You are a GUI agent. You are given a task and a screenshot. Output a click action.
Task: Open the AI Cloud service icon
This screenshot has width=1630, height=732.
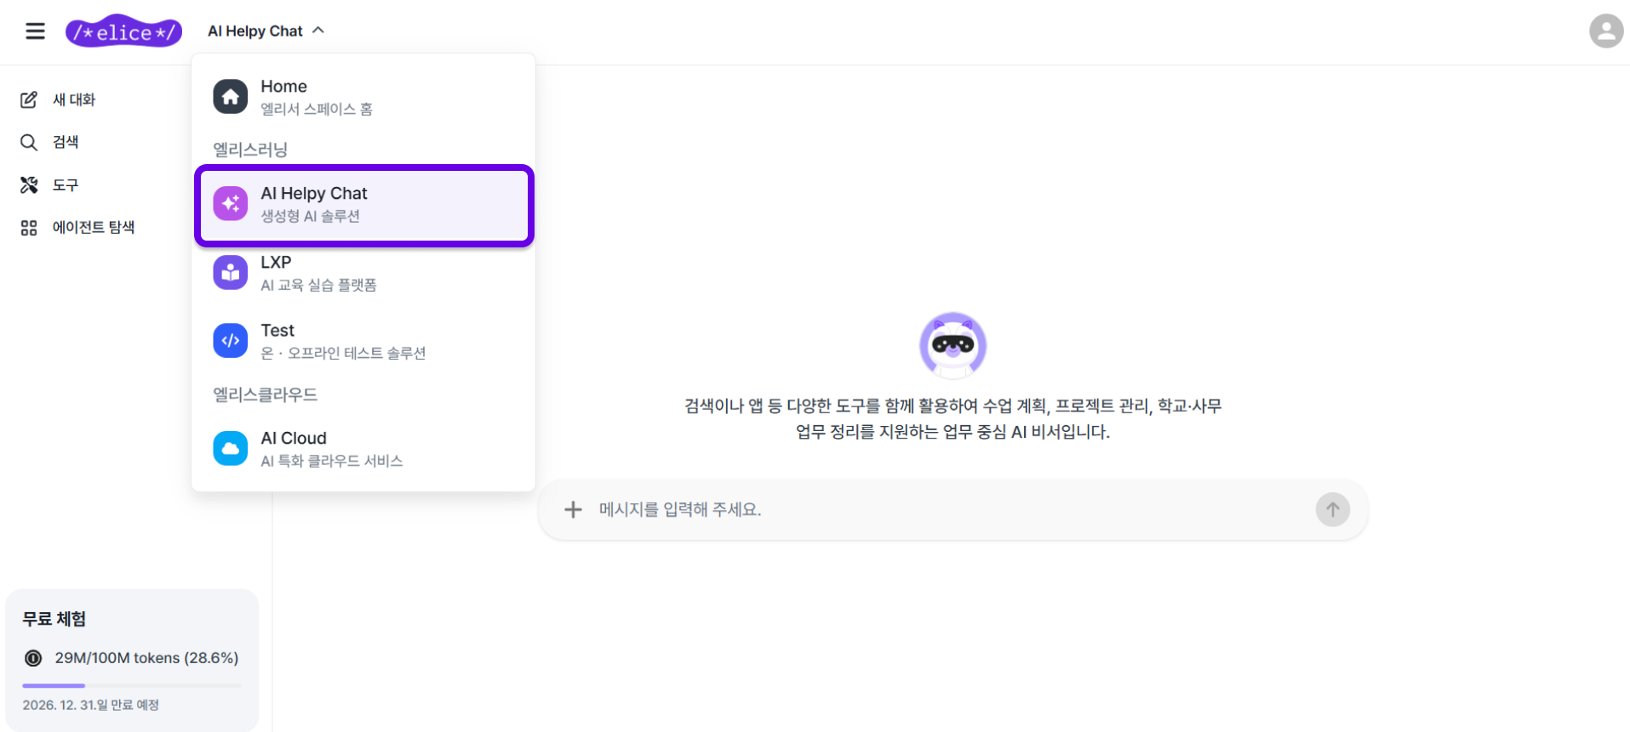pyautogui.click(x=230, y=448)
